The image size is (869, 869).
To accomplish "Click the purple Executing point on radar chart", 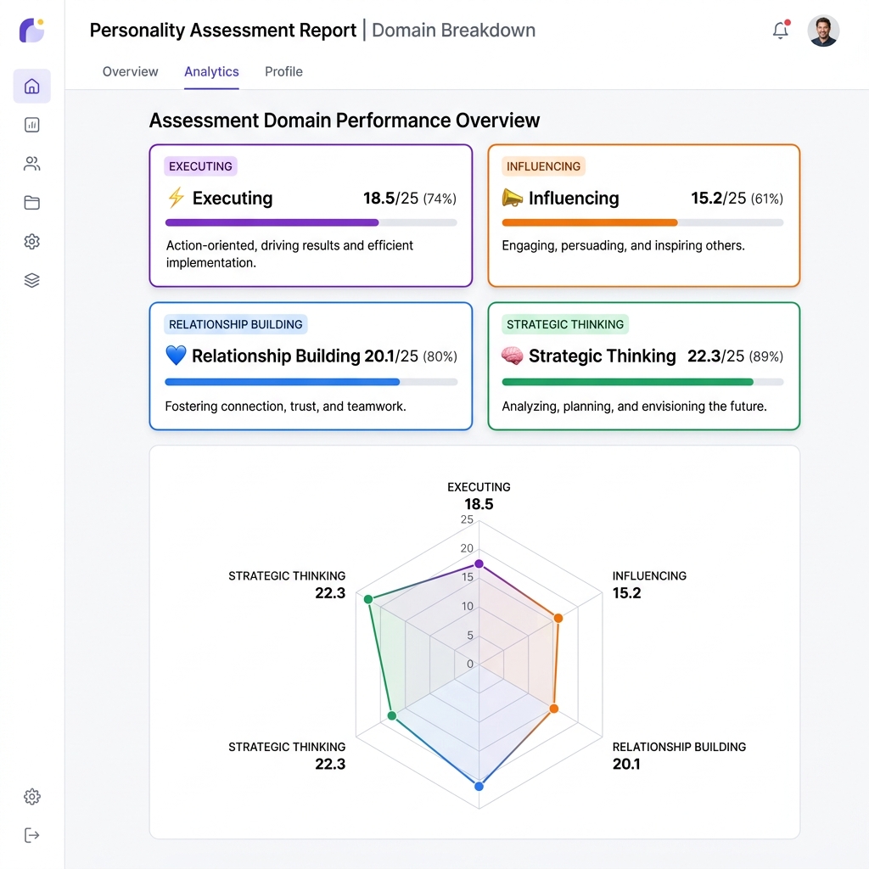I will tap(479, 563).
